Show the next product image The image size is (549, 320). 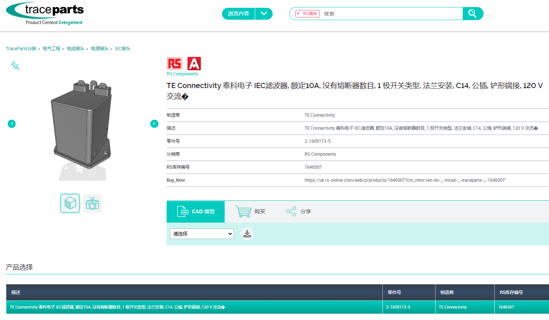pos(154,124)
